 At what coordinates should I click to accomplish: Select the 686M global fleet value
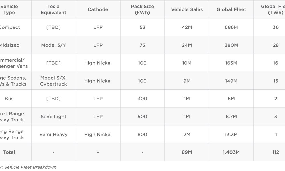pyautogui.click(x=231, y=27)
